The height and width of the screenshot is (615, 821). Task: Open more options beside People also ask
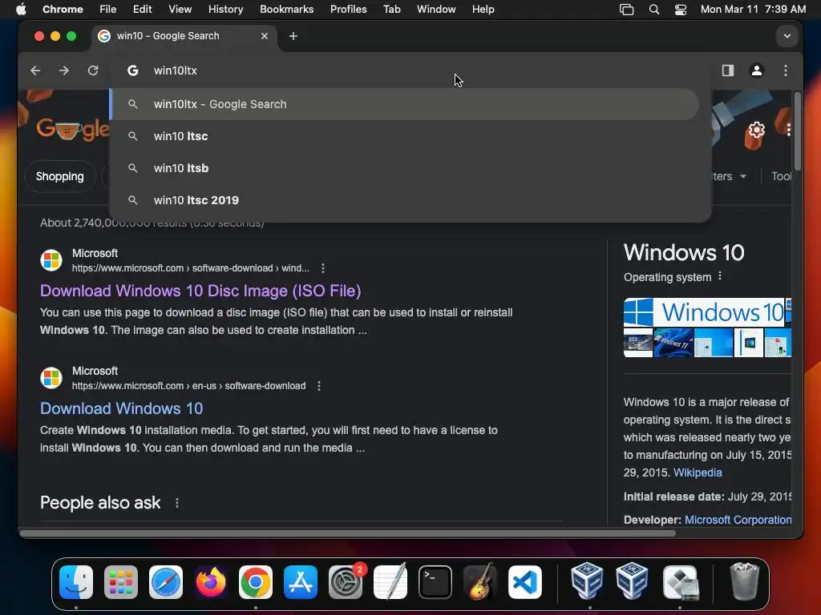point(177,503)
